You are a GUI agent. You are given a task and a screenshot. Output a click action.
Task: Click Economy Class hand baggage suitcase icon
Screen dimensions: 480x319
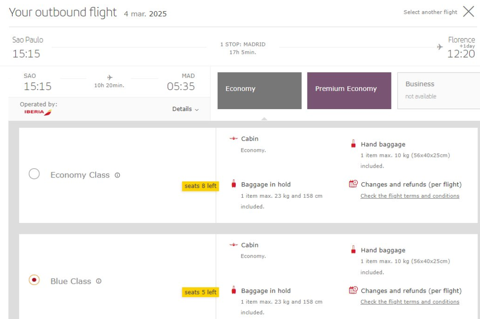353,144
